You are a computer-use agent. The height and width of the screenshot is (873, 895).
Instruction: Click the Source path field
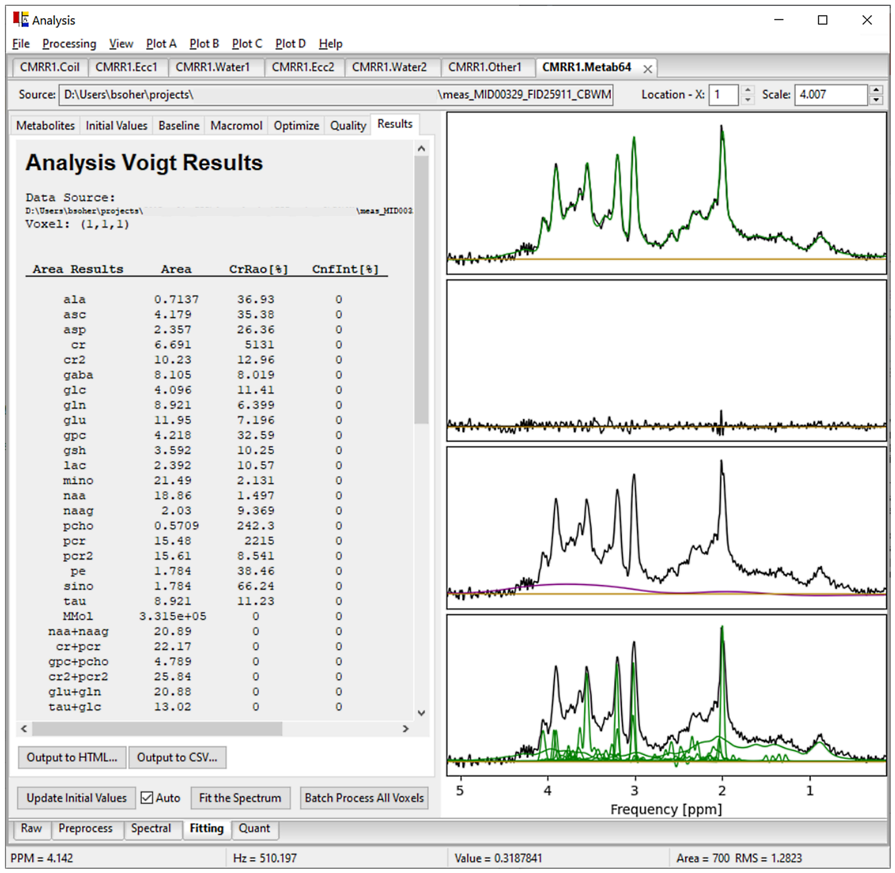[336, 95]
